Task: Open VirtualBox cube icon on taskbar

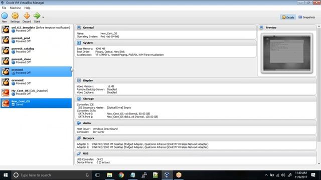Action: click(167, 175)
